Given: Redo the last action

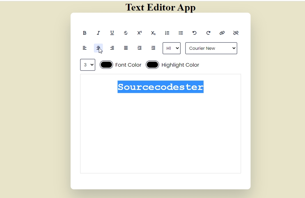Looking at the screenshot, I should pyautogui.click(x=208, y=33).
